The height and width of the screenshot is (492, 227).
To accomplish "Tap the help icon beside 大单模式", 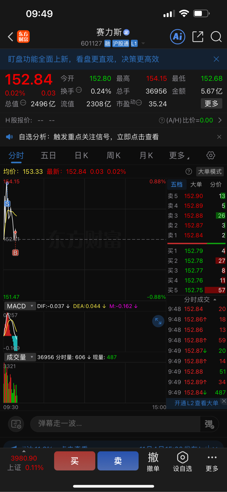I will point(189,171).
